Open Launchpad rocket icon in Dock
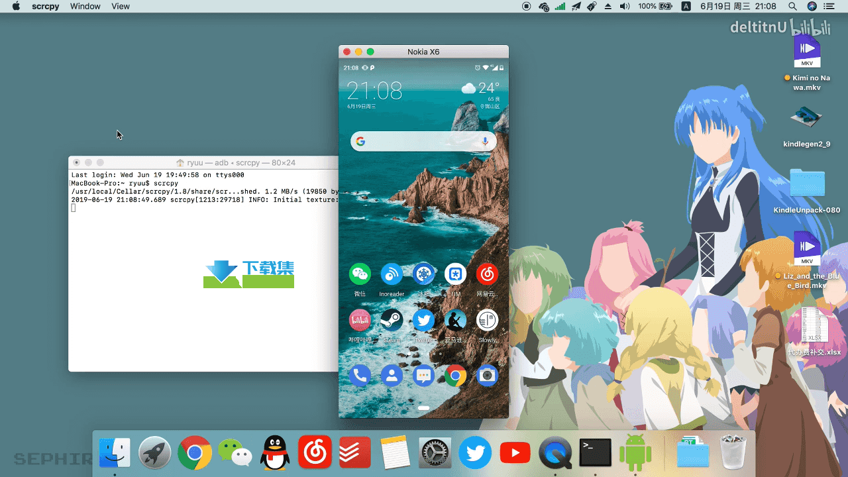Screen dimensions: 848x477 pos(154,453)
